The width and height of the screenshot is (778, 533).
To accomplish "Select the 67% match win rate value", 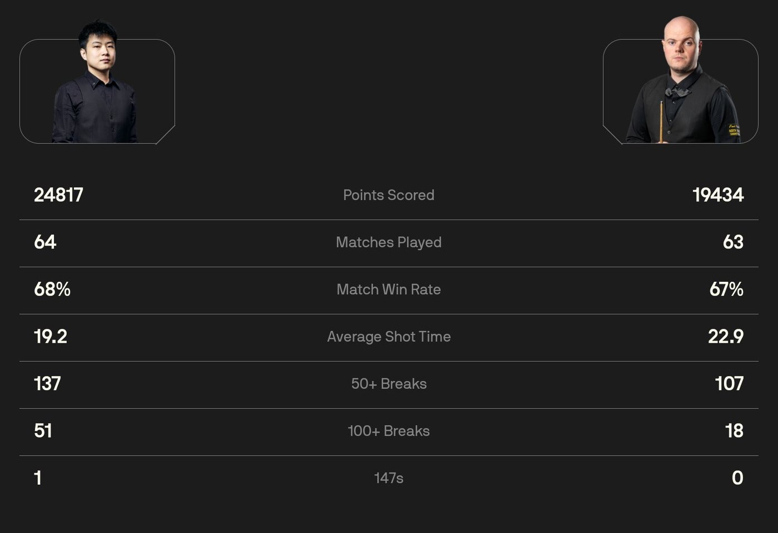I will (726, 290).
